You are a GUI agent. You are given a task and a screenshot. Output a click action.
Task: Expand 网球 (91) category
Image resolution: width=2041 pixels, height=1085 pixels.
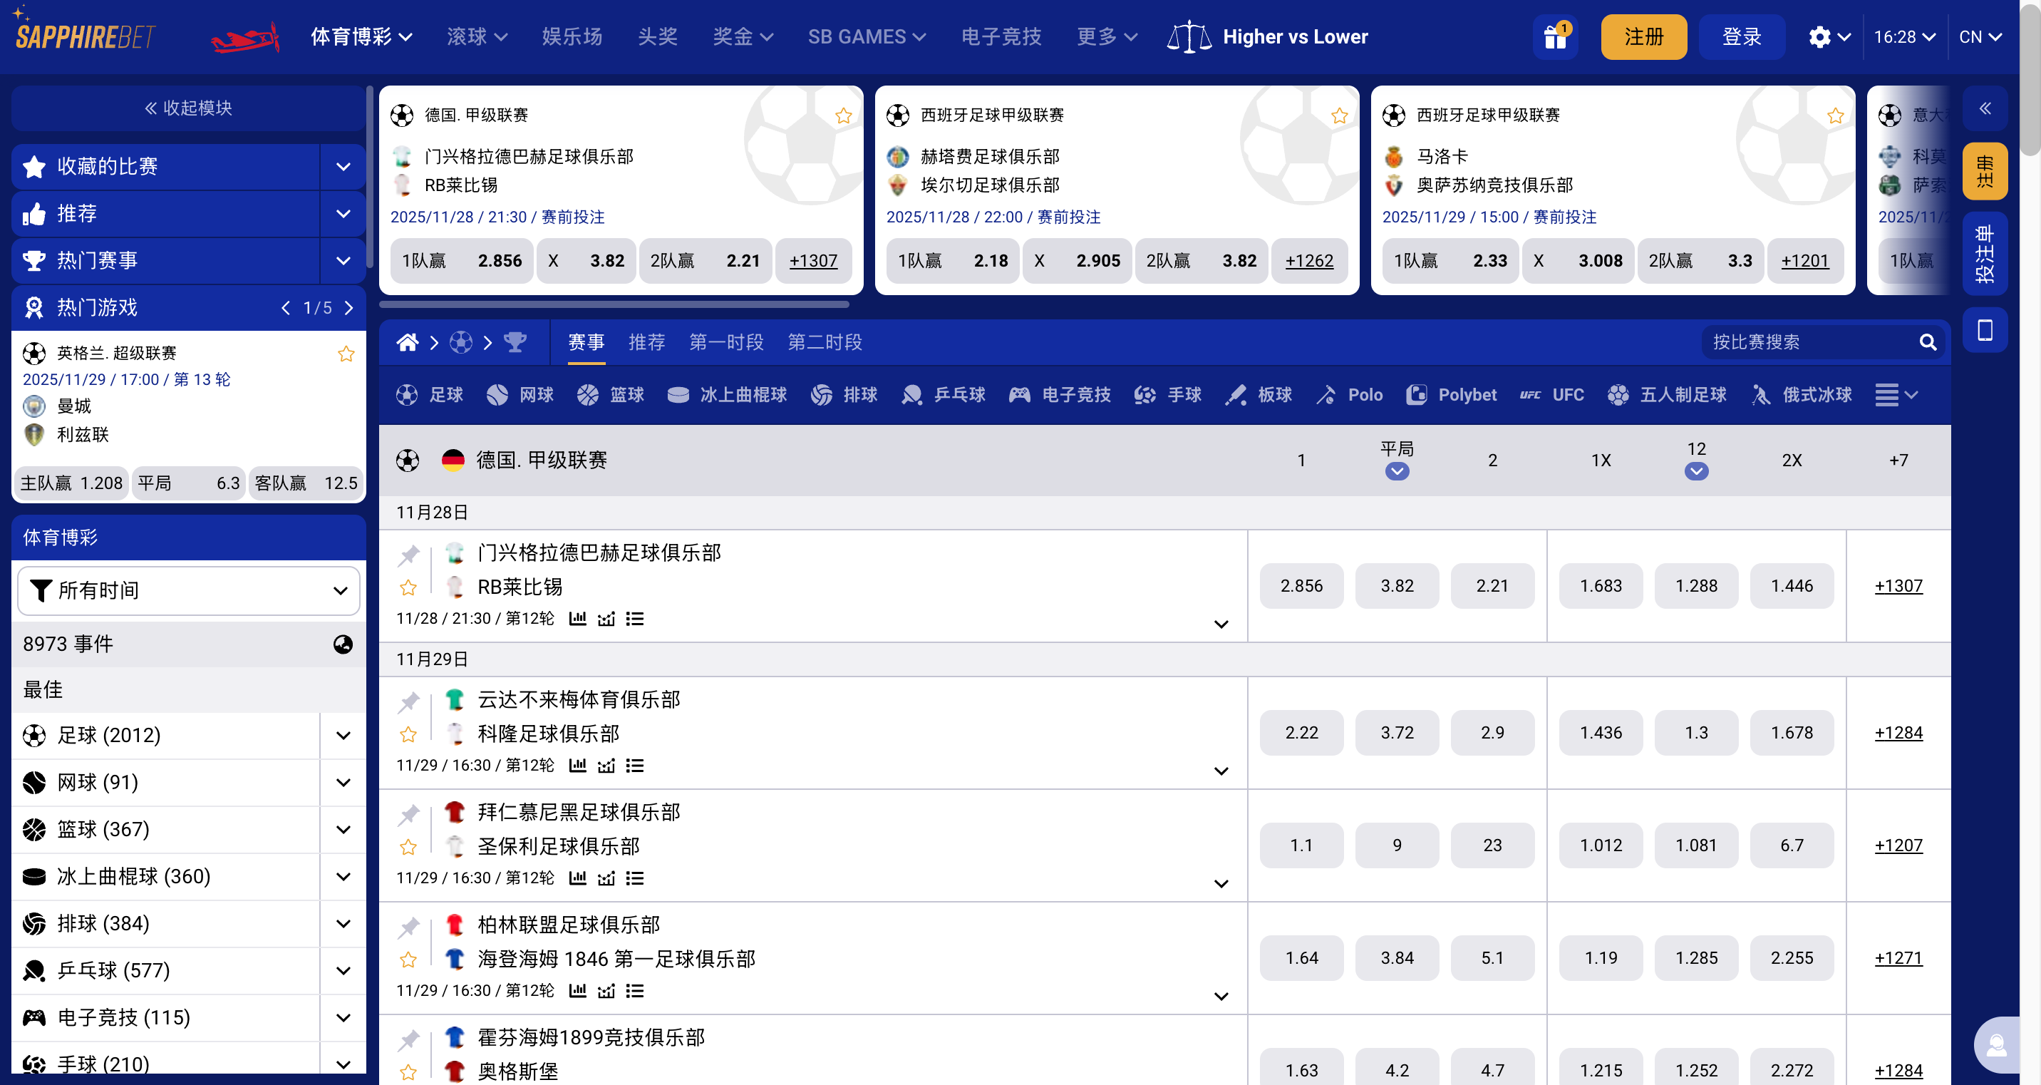pos(343,782)
